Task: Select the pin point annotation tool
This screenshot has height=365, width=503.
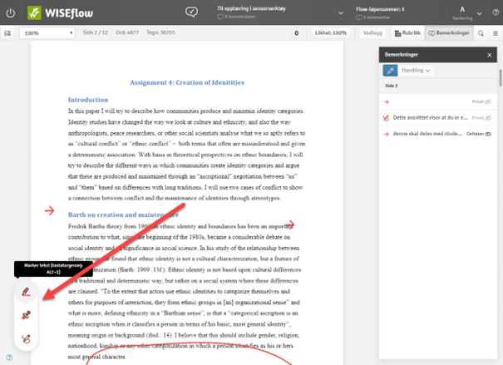Action: (26, 315)
